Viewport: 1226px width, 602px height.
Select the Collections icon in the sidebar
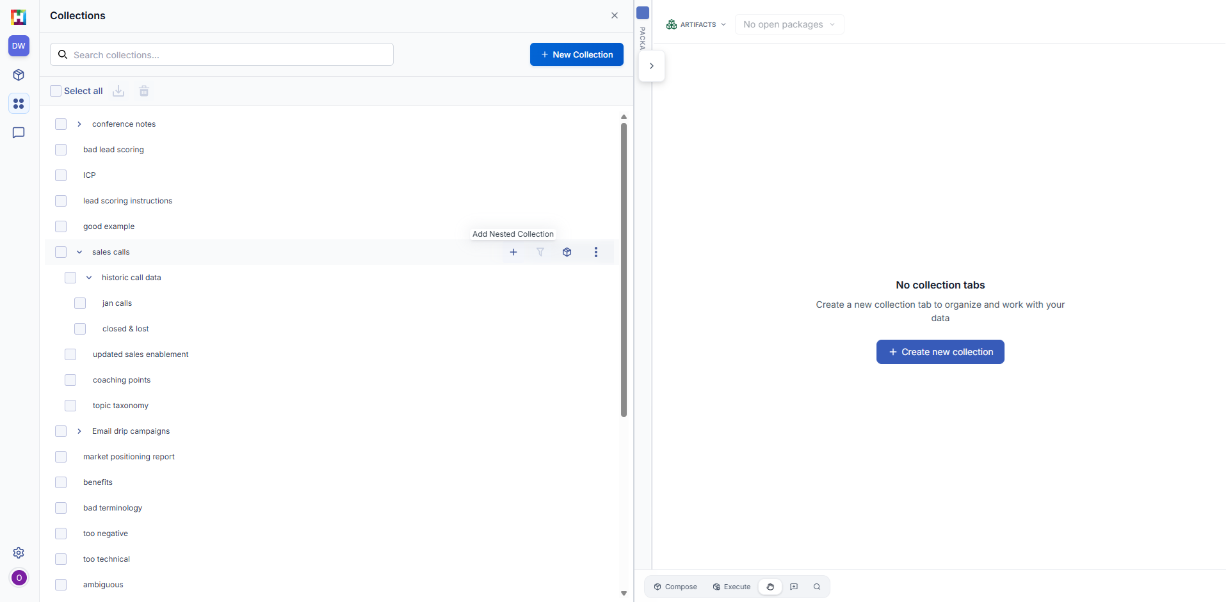click(19, 103)
